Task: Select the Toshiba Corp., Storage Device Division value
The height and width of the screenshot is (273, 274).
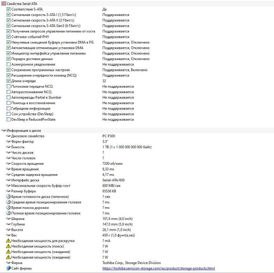Action: [x=131, y=263]
